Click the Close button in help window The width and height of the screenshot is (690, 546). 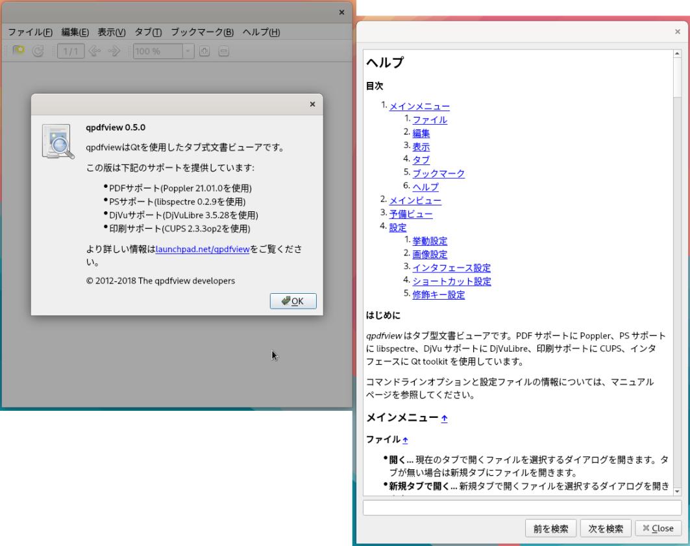point(658,528)
